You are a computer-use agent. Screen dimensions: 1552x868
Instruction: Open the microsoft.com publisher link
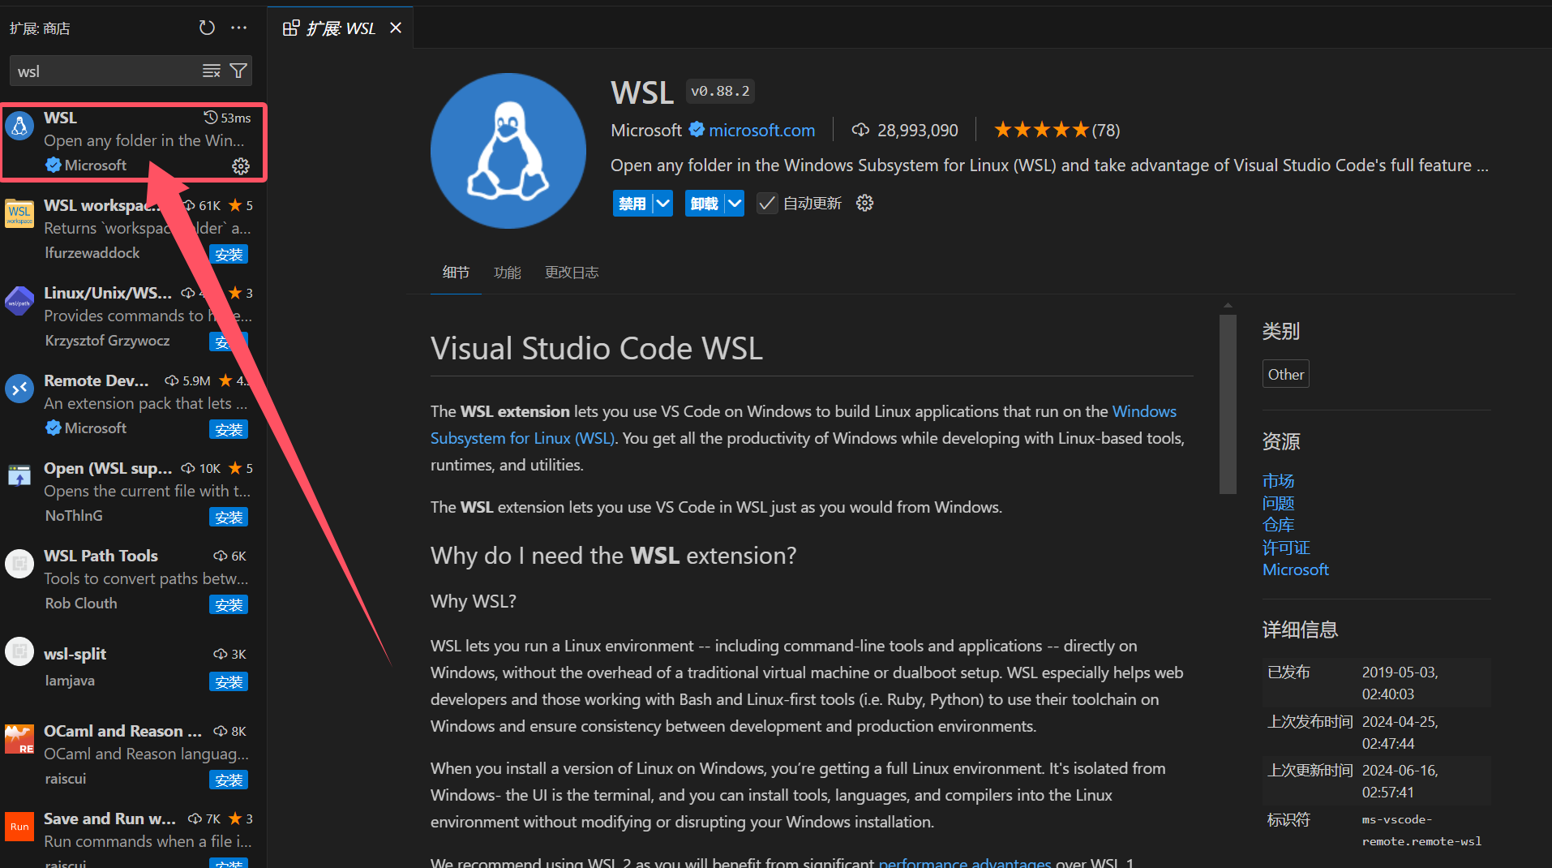[x=761, y=130]
